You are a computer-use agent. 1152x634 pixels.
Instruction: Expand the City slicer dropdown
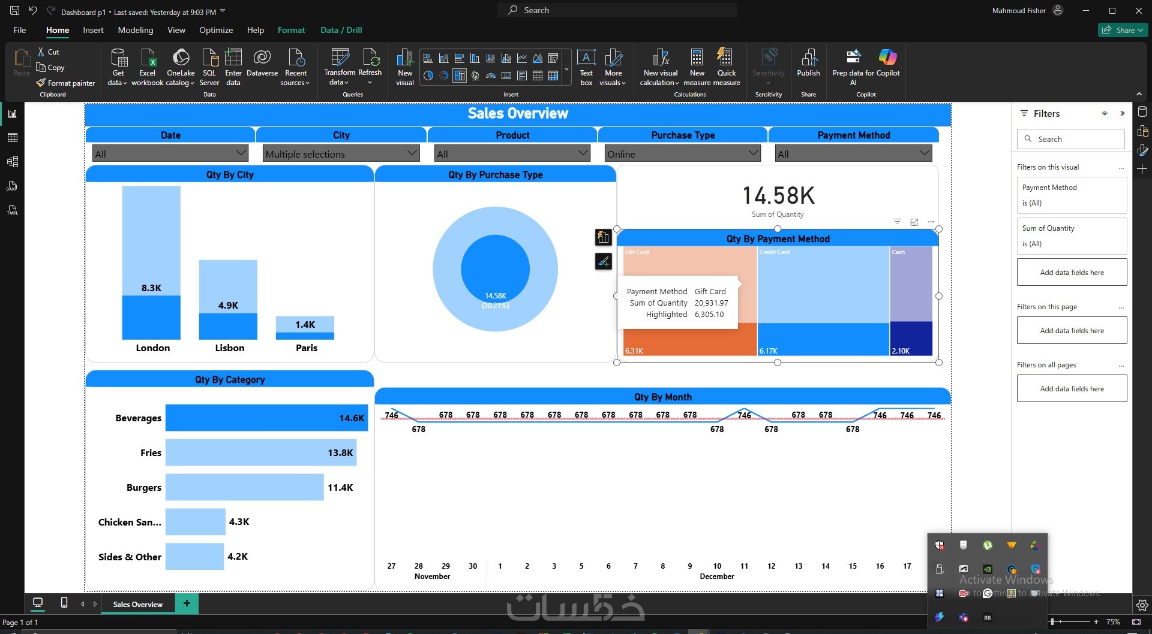[x=412, y=153]
